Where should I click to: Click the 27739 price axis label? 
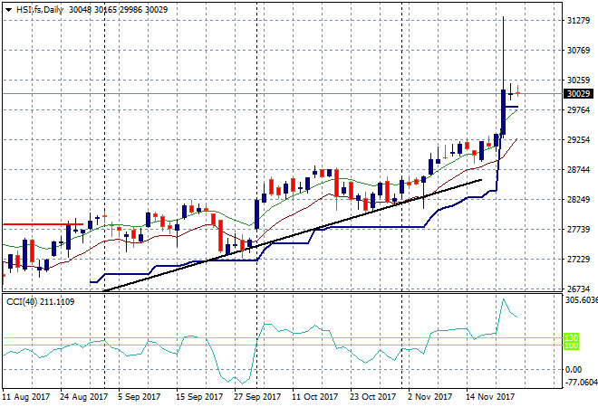coord(578,229)
